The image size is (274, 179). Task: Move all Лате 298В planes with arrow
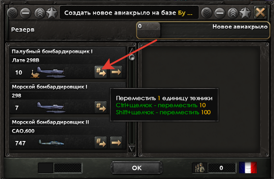tap(116, 72)
